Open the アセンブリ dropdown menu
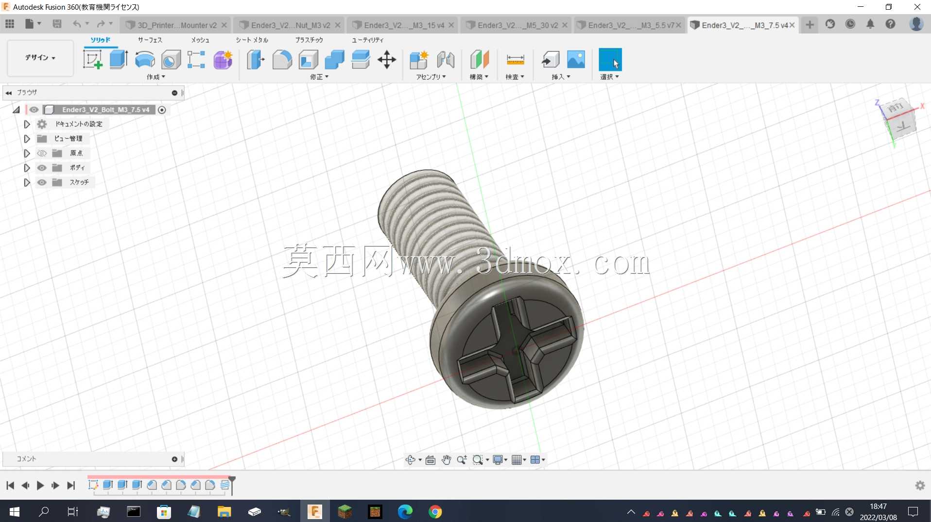Viewport: 931px width, 522px height. tap(431, 77)
